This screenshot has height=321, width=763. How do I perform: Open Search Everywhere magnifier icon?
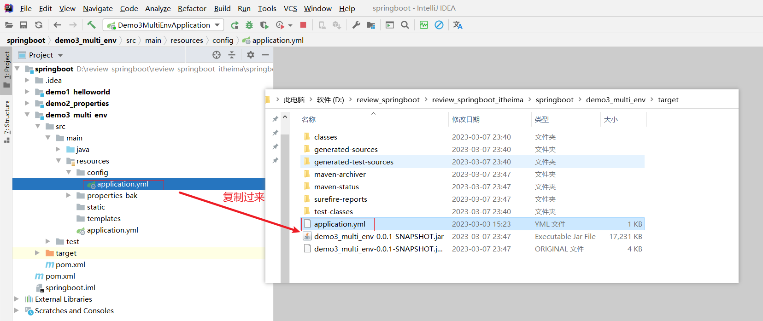pos(405,25)
